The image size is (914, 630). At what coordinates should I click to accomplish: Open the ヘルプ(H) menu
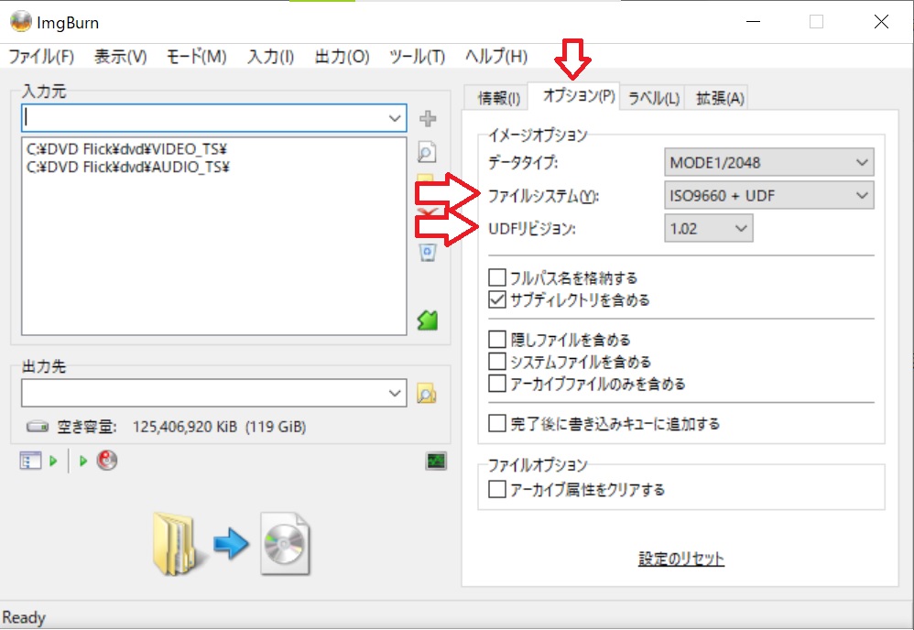[496, 57]
